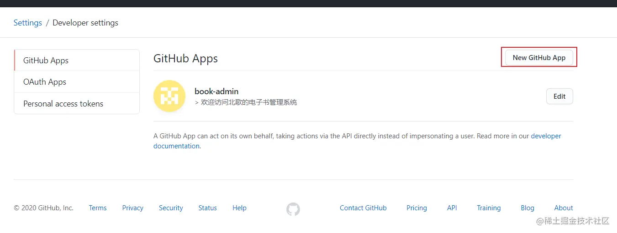Open Contact GitHub link
Viewport: 617px width, 233px height.
363,208
